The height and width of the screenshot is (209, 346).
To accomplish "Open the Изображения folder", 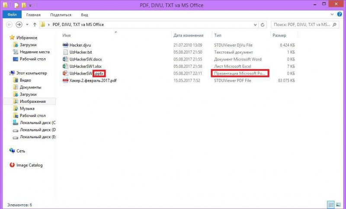I will tap(33, 101).
